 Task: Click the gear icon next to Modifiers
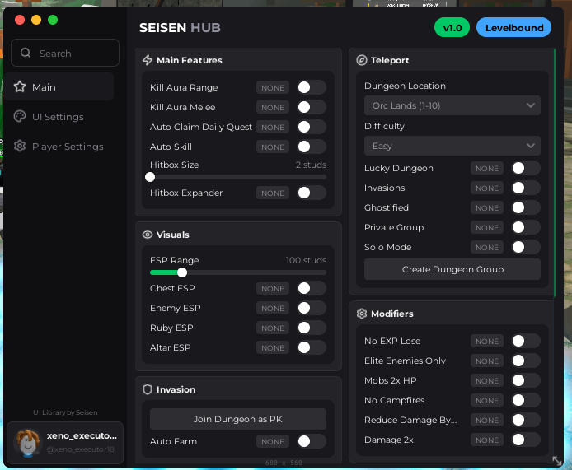tap(362, 314)
